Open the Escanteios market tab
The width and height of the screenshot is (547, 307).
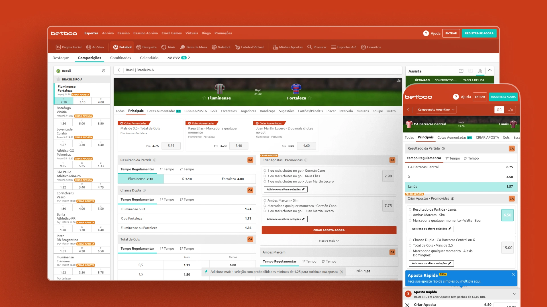[x=228, y=111]
